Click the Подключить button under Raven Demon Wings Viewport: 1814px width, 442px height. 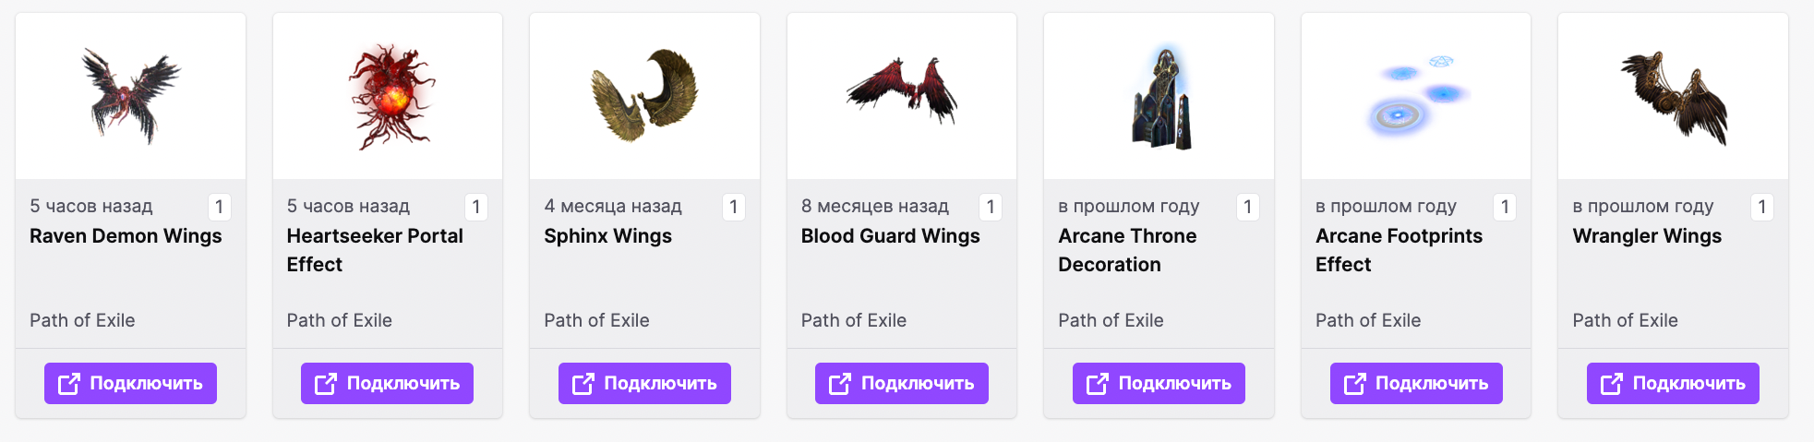point(130,383)
